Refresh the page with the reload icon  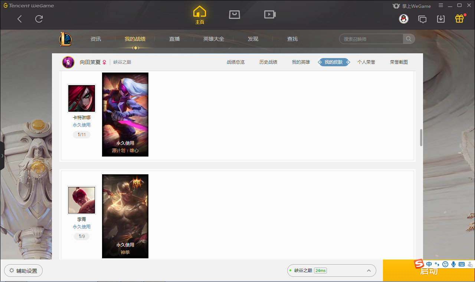pyautogui.click(x=39, y=19)
